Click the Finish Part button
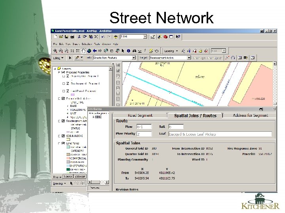The height and width of the screenshot is (213, 285). click(199, 58)
